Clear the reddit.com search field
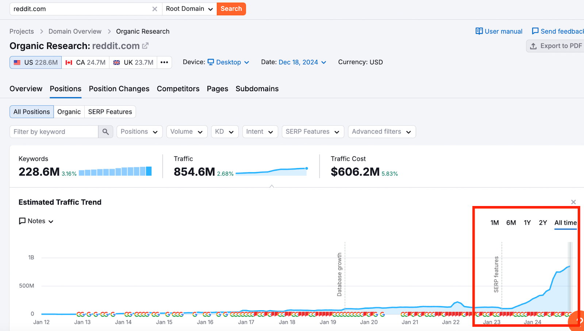584x331 pixels. [155, 9]
